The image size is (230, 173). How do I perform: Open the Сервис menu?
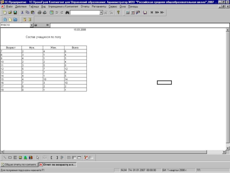point(113,7)
